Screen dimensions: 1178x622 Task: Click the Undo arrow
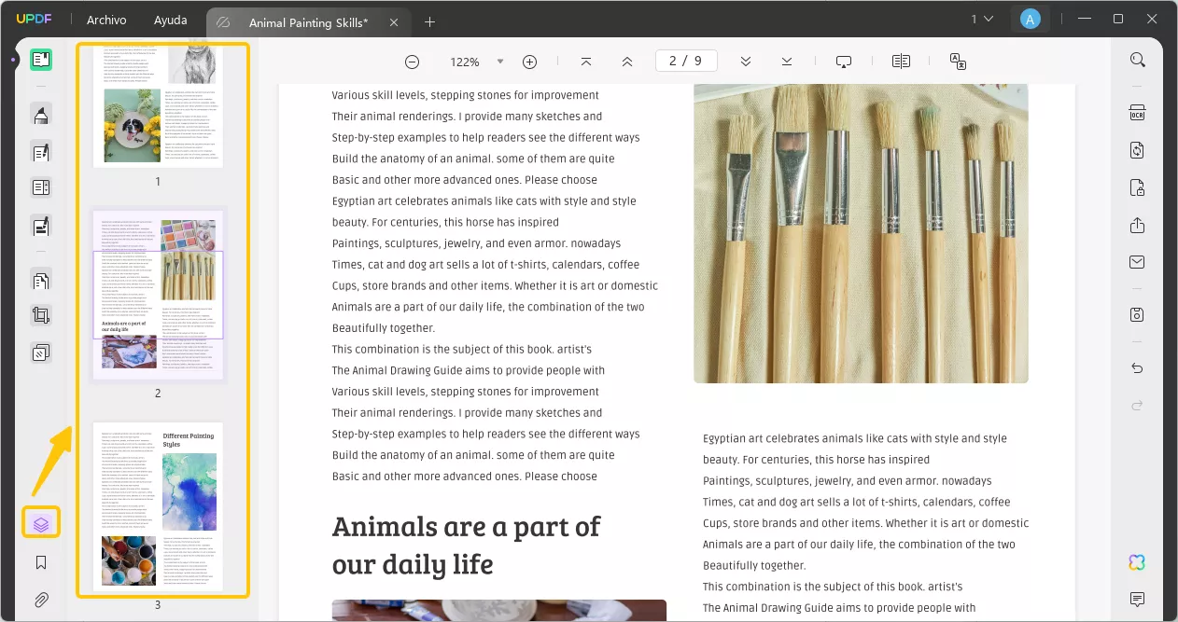[1137, 368]
